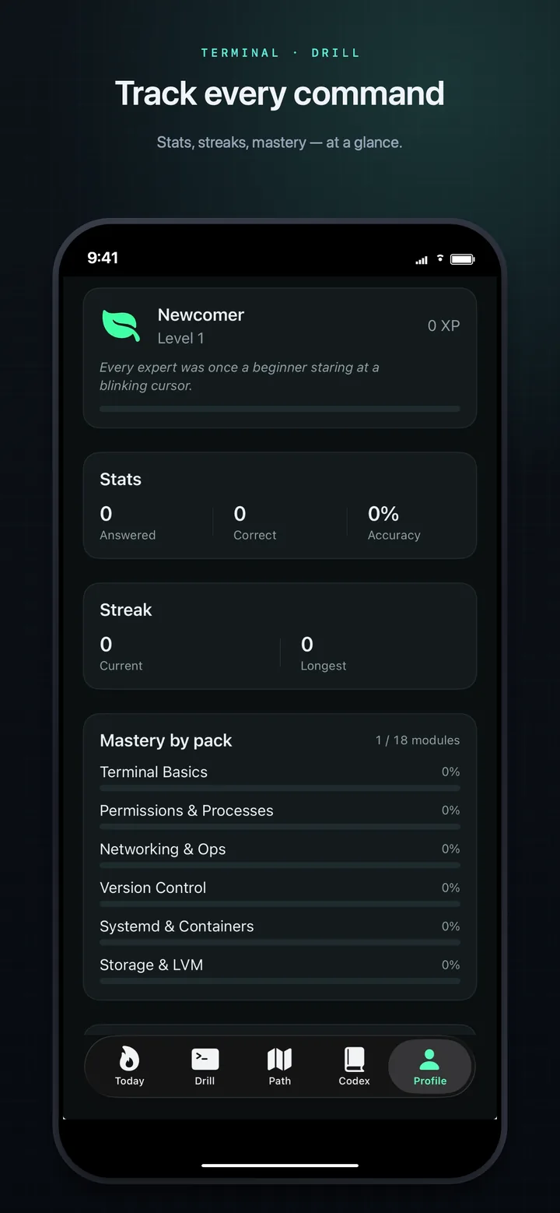Switch to the Codex tab
The height and width of the screenshot is (1213, 560).
pos(354,1066)
